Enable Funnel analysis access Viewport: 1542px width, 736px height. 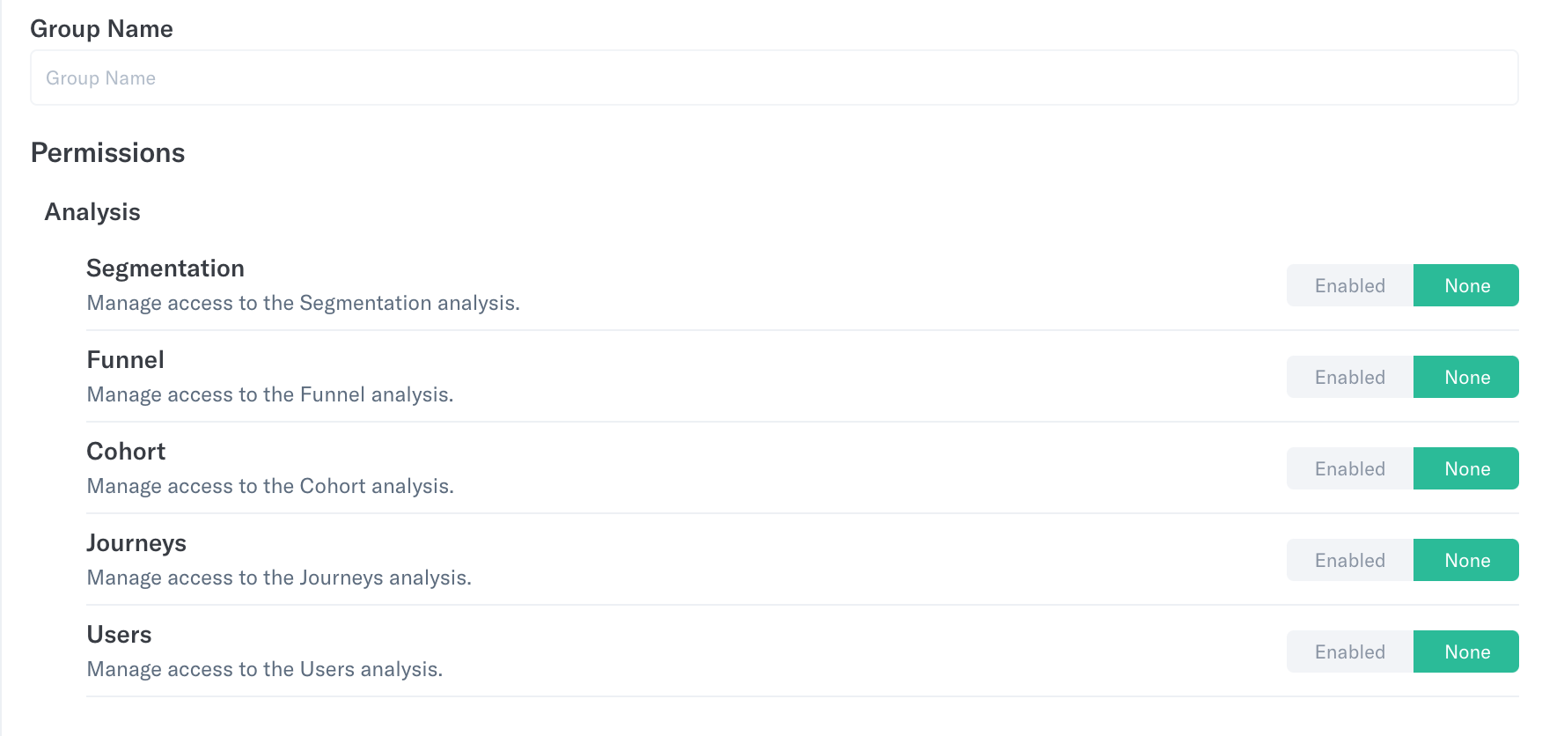(1350, 377)
